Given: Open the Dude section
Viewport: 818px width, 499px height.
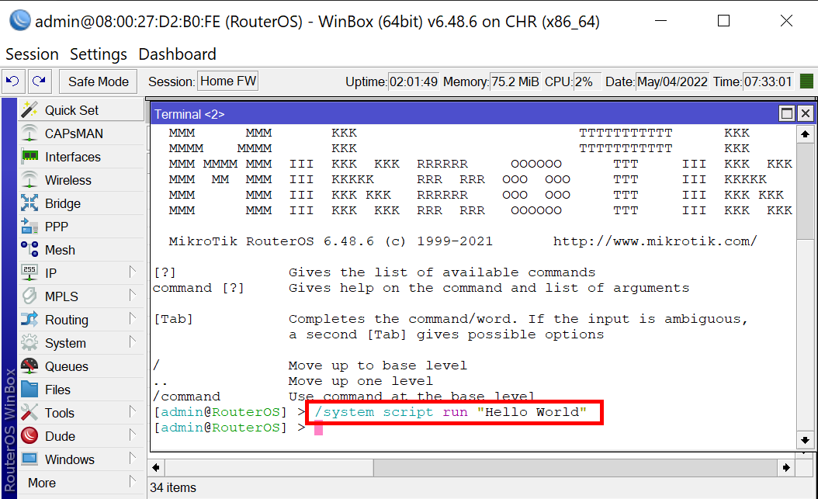Looking at the screenshot, I should click(60, 436).
